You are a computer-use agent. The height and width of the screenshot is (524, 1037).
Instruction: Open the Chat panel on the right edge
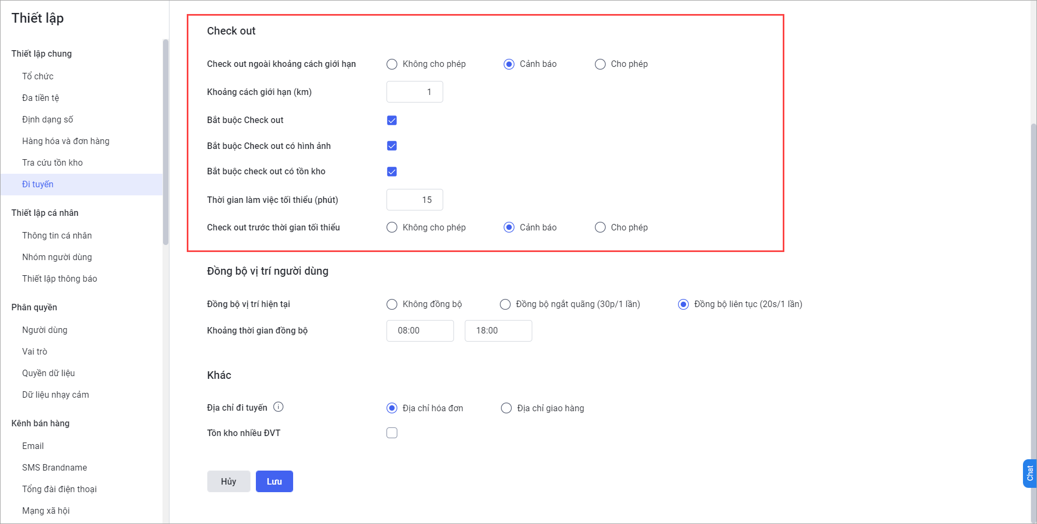click(x=1030, y=473)
